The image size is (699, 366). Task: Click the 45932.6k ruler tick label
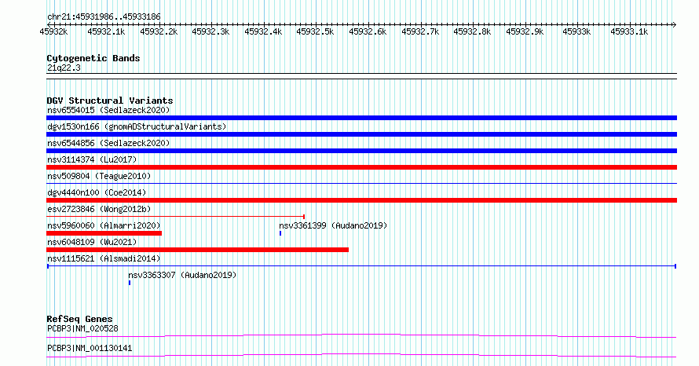[x=368, y=31]
